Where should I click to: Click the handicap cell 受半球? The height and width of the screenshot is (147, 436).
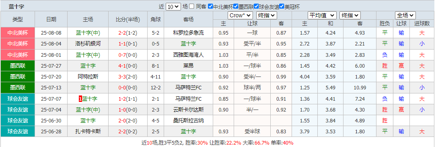252,131
